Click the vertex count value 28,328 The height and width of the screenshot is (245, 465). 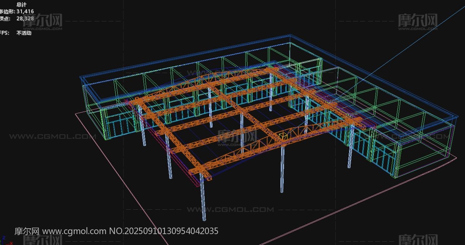(25, 19)
